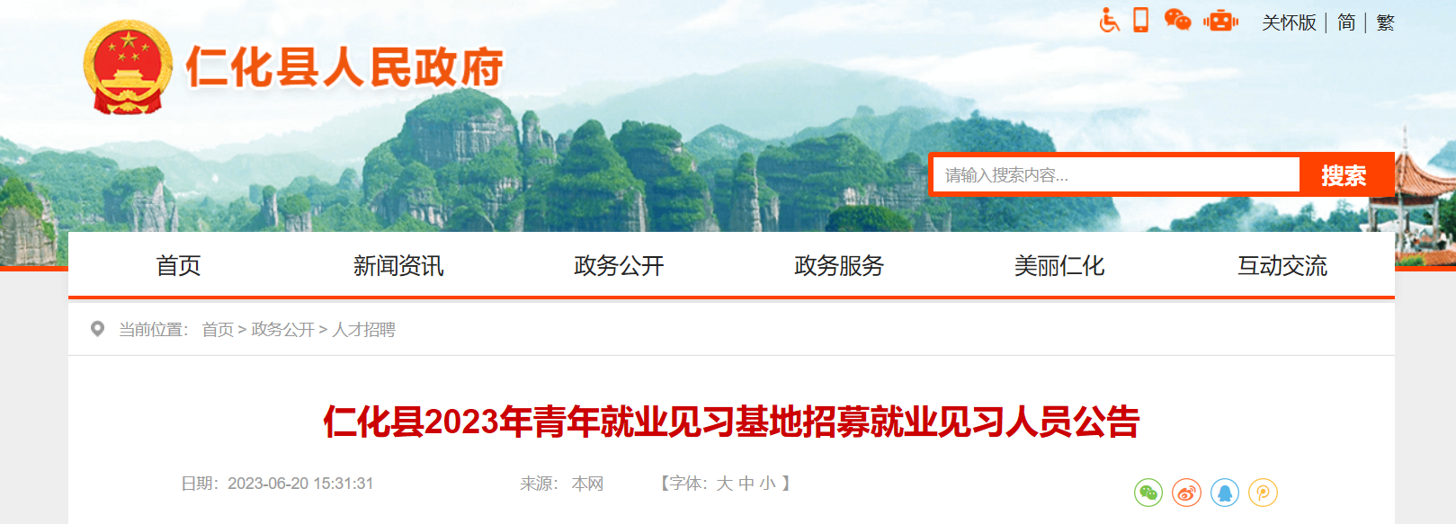Open the mobile phone version icon

[1141, 20]
